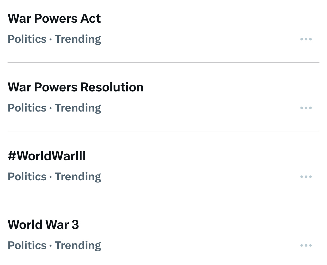The width and height of the screenshot is (327, 265).
Task: View the World War 3 trend
Action: (x=43, y=225)
